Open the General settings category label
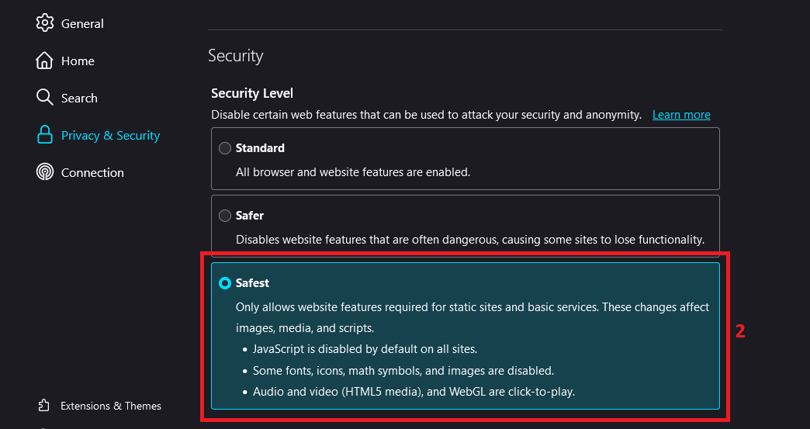Viewport: 810px width, 429px height. click(x=82, y=23)
